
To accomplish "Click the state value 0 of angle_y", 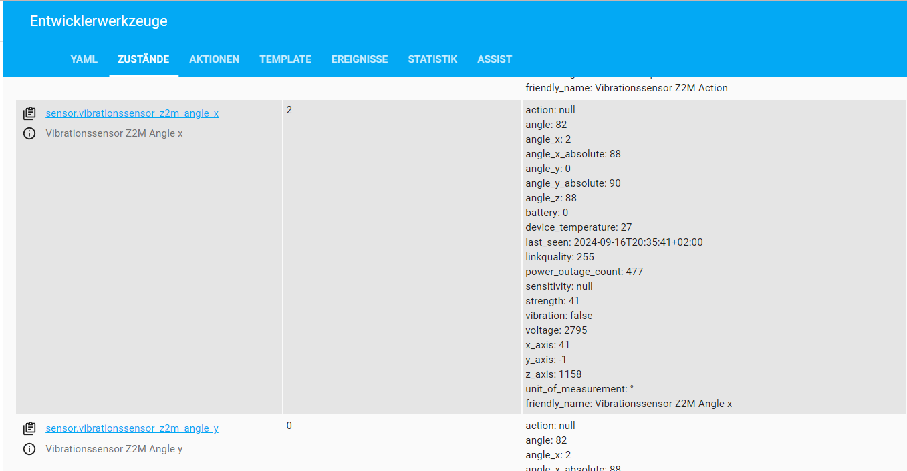I will 289,426.
